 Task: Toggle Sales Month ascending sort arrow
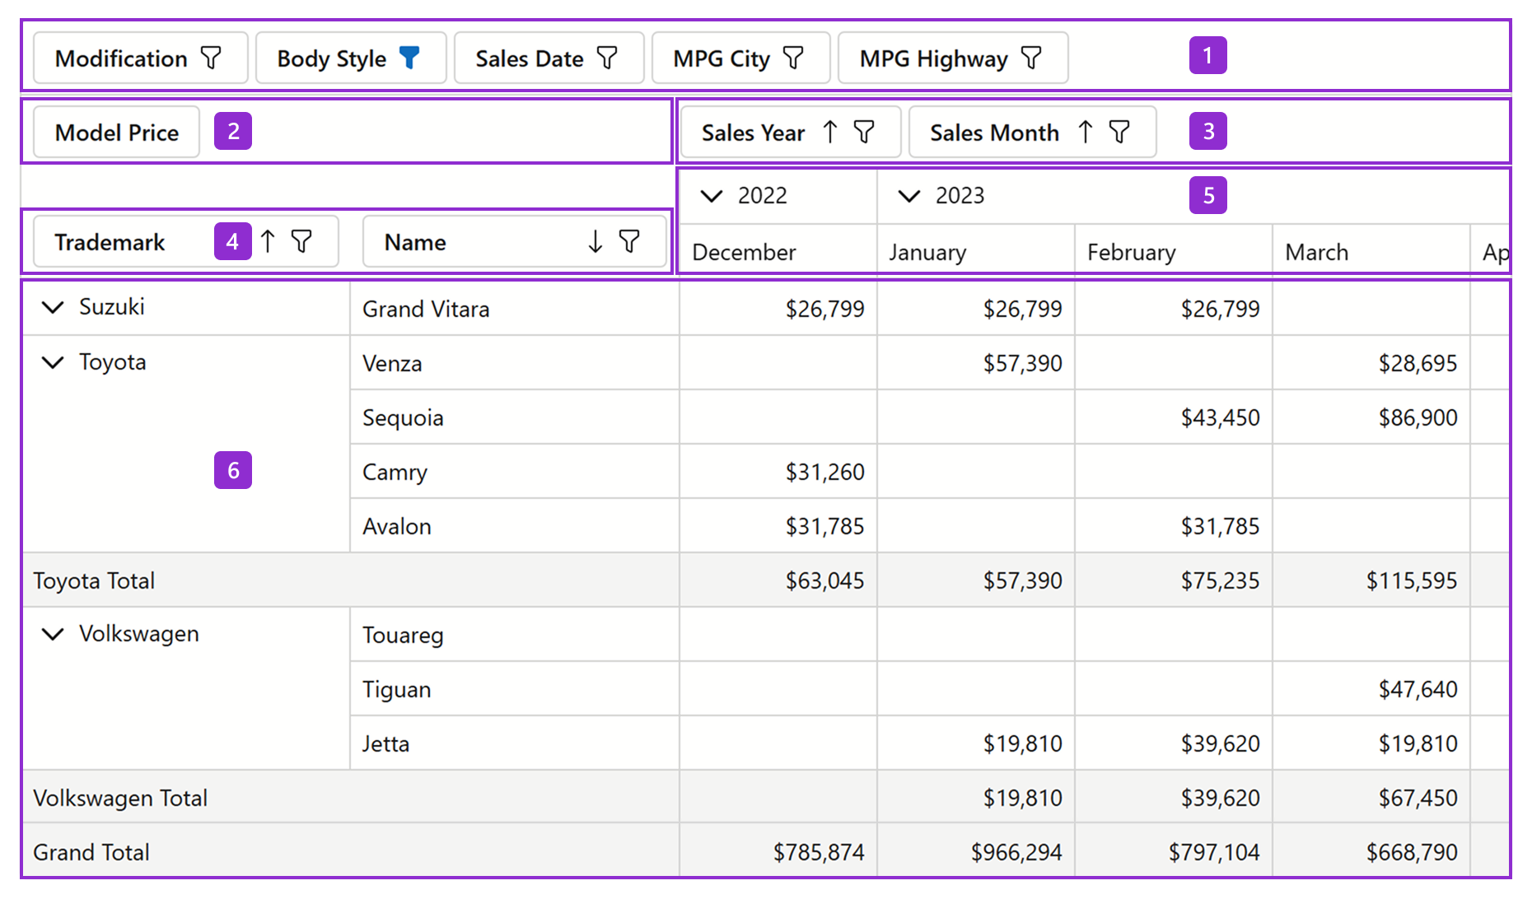(x=1086, y=132)
